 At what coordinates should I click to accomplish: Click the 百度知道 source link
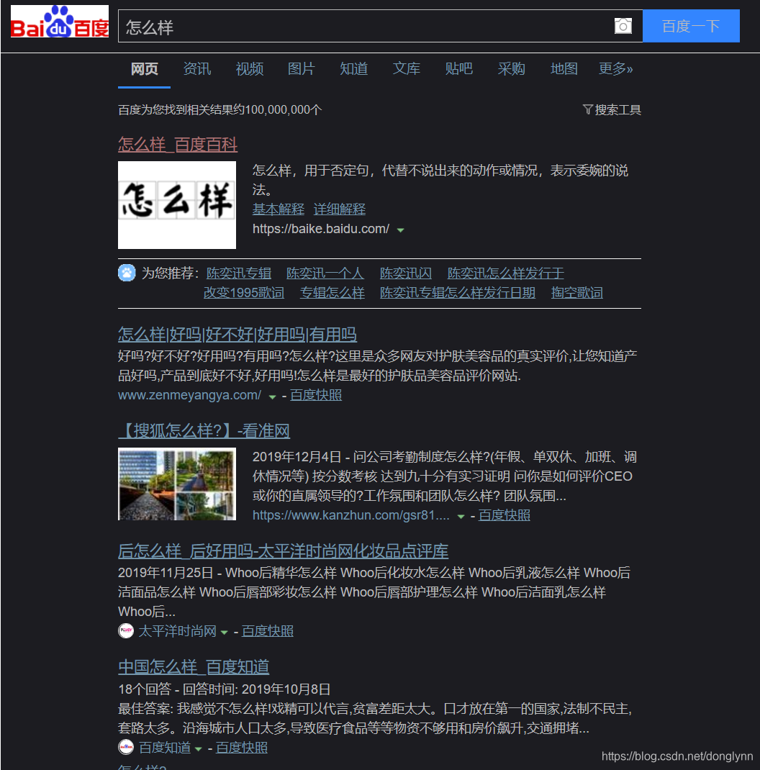click(165, 748)
